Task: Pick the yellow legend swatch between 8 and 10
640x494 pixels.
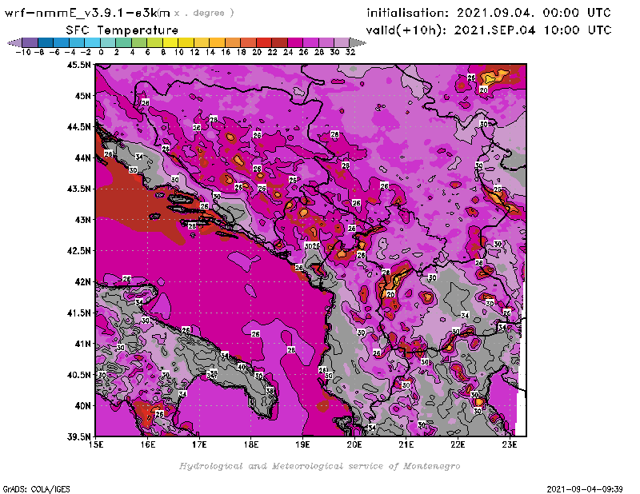Action: coord(170,42)
